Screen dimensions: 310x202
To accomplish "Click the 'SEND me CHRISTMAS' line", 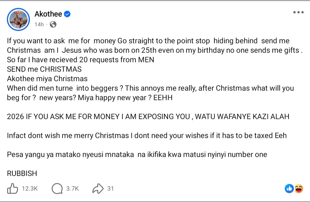I will click(44, 69).
